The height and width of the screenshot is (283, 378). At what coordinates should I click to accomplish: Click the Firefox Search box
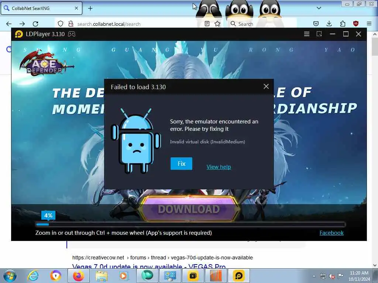coord(262,24)
